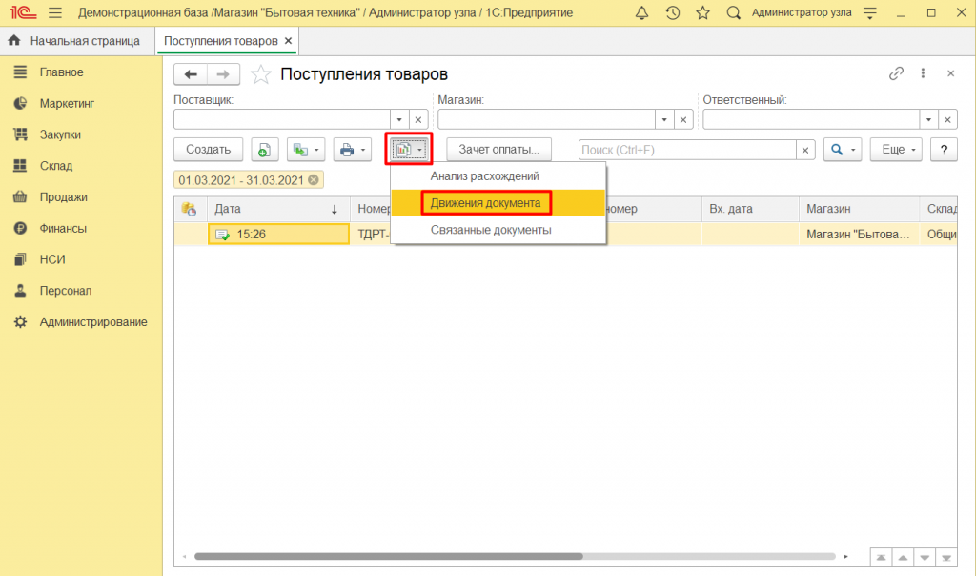Image resolution: width=976 pixels, height=576 pixels.
Task: Open the hamburger main menu
Action: [54, 13]
